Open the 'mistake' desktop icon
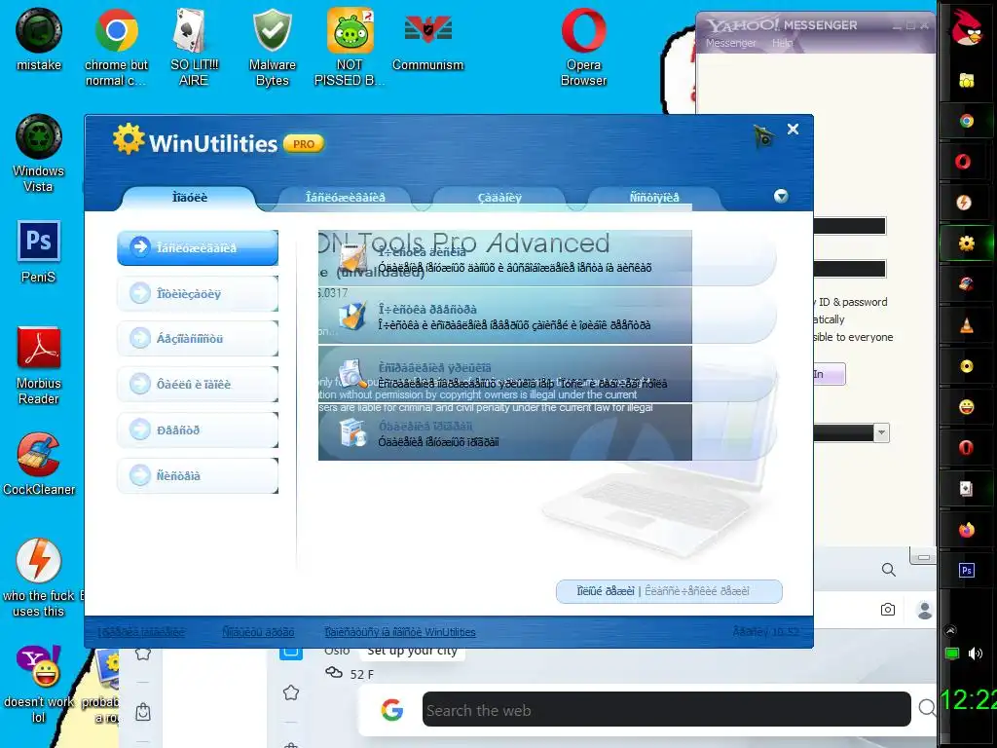Viewport: 997px width, 748px height. pyautogui.click(x=39, y=38)
